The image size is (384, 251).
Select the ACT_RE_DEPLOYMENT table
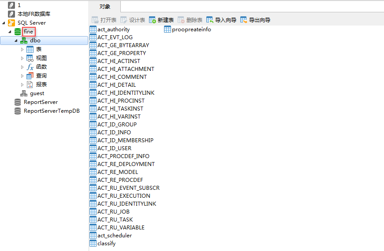[x=126, y=164]
